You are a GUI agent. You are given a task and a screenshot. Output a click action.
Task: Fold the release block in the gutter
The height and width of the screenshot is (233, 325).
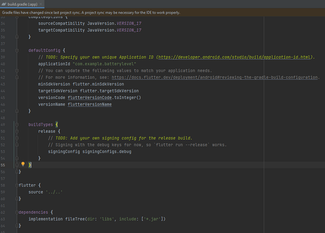coord(17,131)
